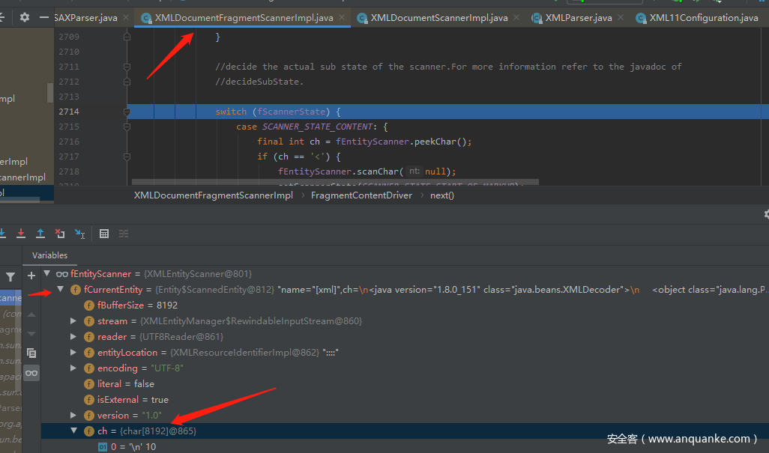769x453 pixels.
Task: Click the Step Out debugger icon
Action: pos(40,234)
